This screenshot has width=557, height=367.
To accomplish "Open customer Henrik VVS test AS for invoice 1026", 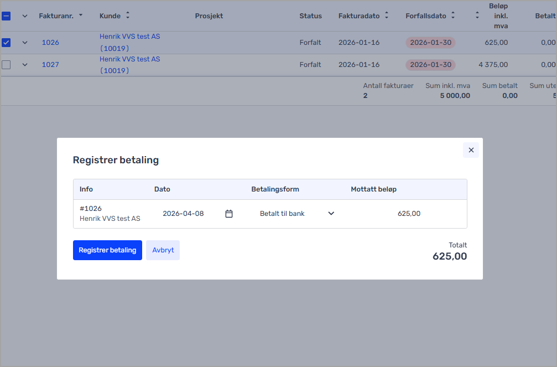I will click(129, 37).
